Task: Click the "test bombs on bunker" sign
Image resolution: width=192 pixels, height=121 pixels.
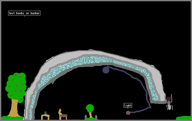Action: click(x=24, y=13)
